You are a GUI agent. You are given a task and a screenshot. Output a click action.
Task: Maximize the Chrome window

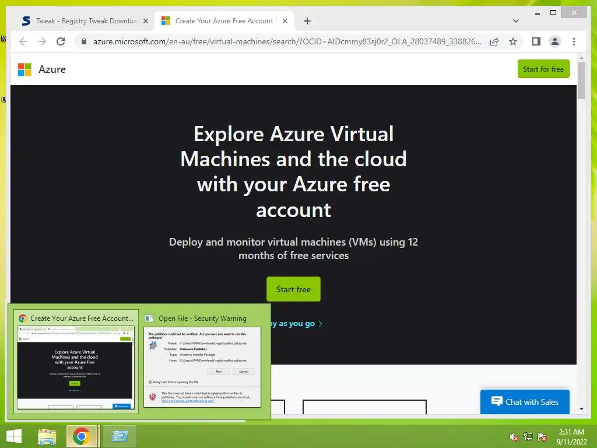coord(553,13)
